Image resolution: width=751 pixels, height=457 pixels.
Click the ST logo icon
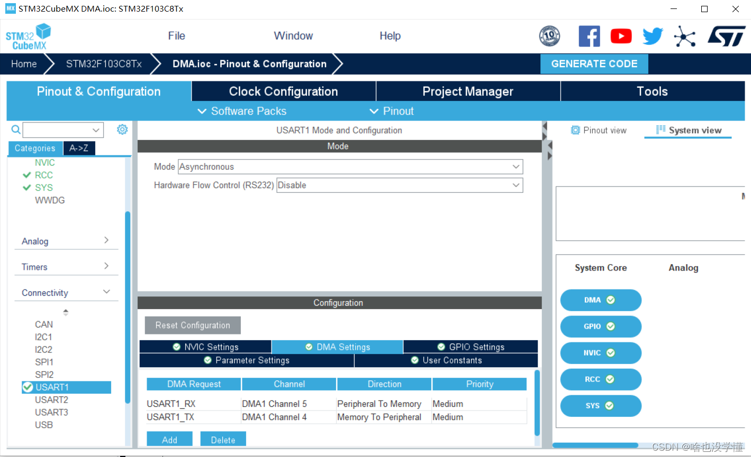point(727,36)
